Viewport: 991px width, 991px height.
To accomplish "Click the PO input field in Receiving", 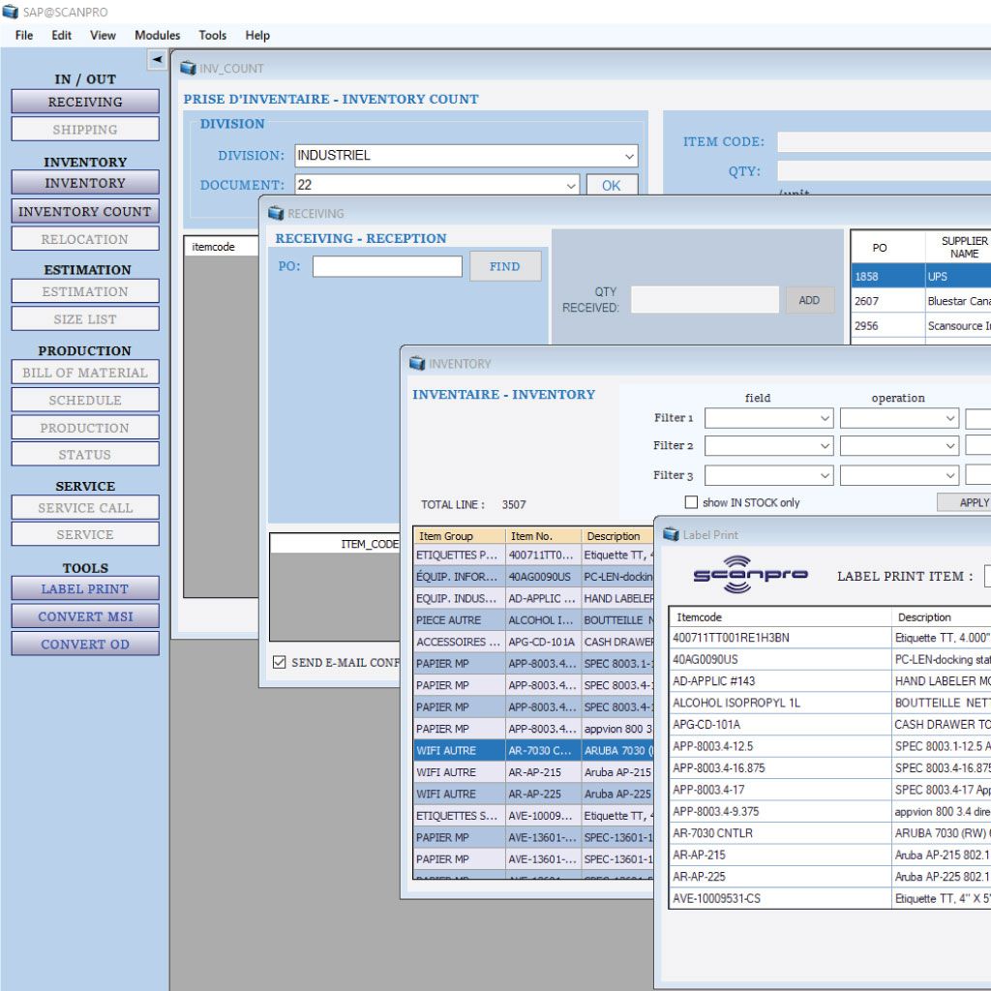I will (x=387, y=266).
